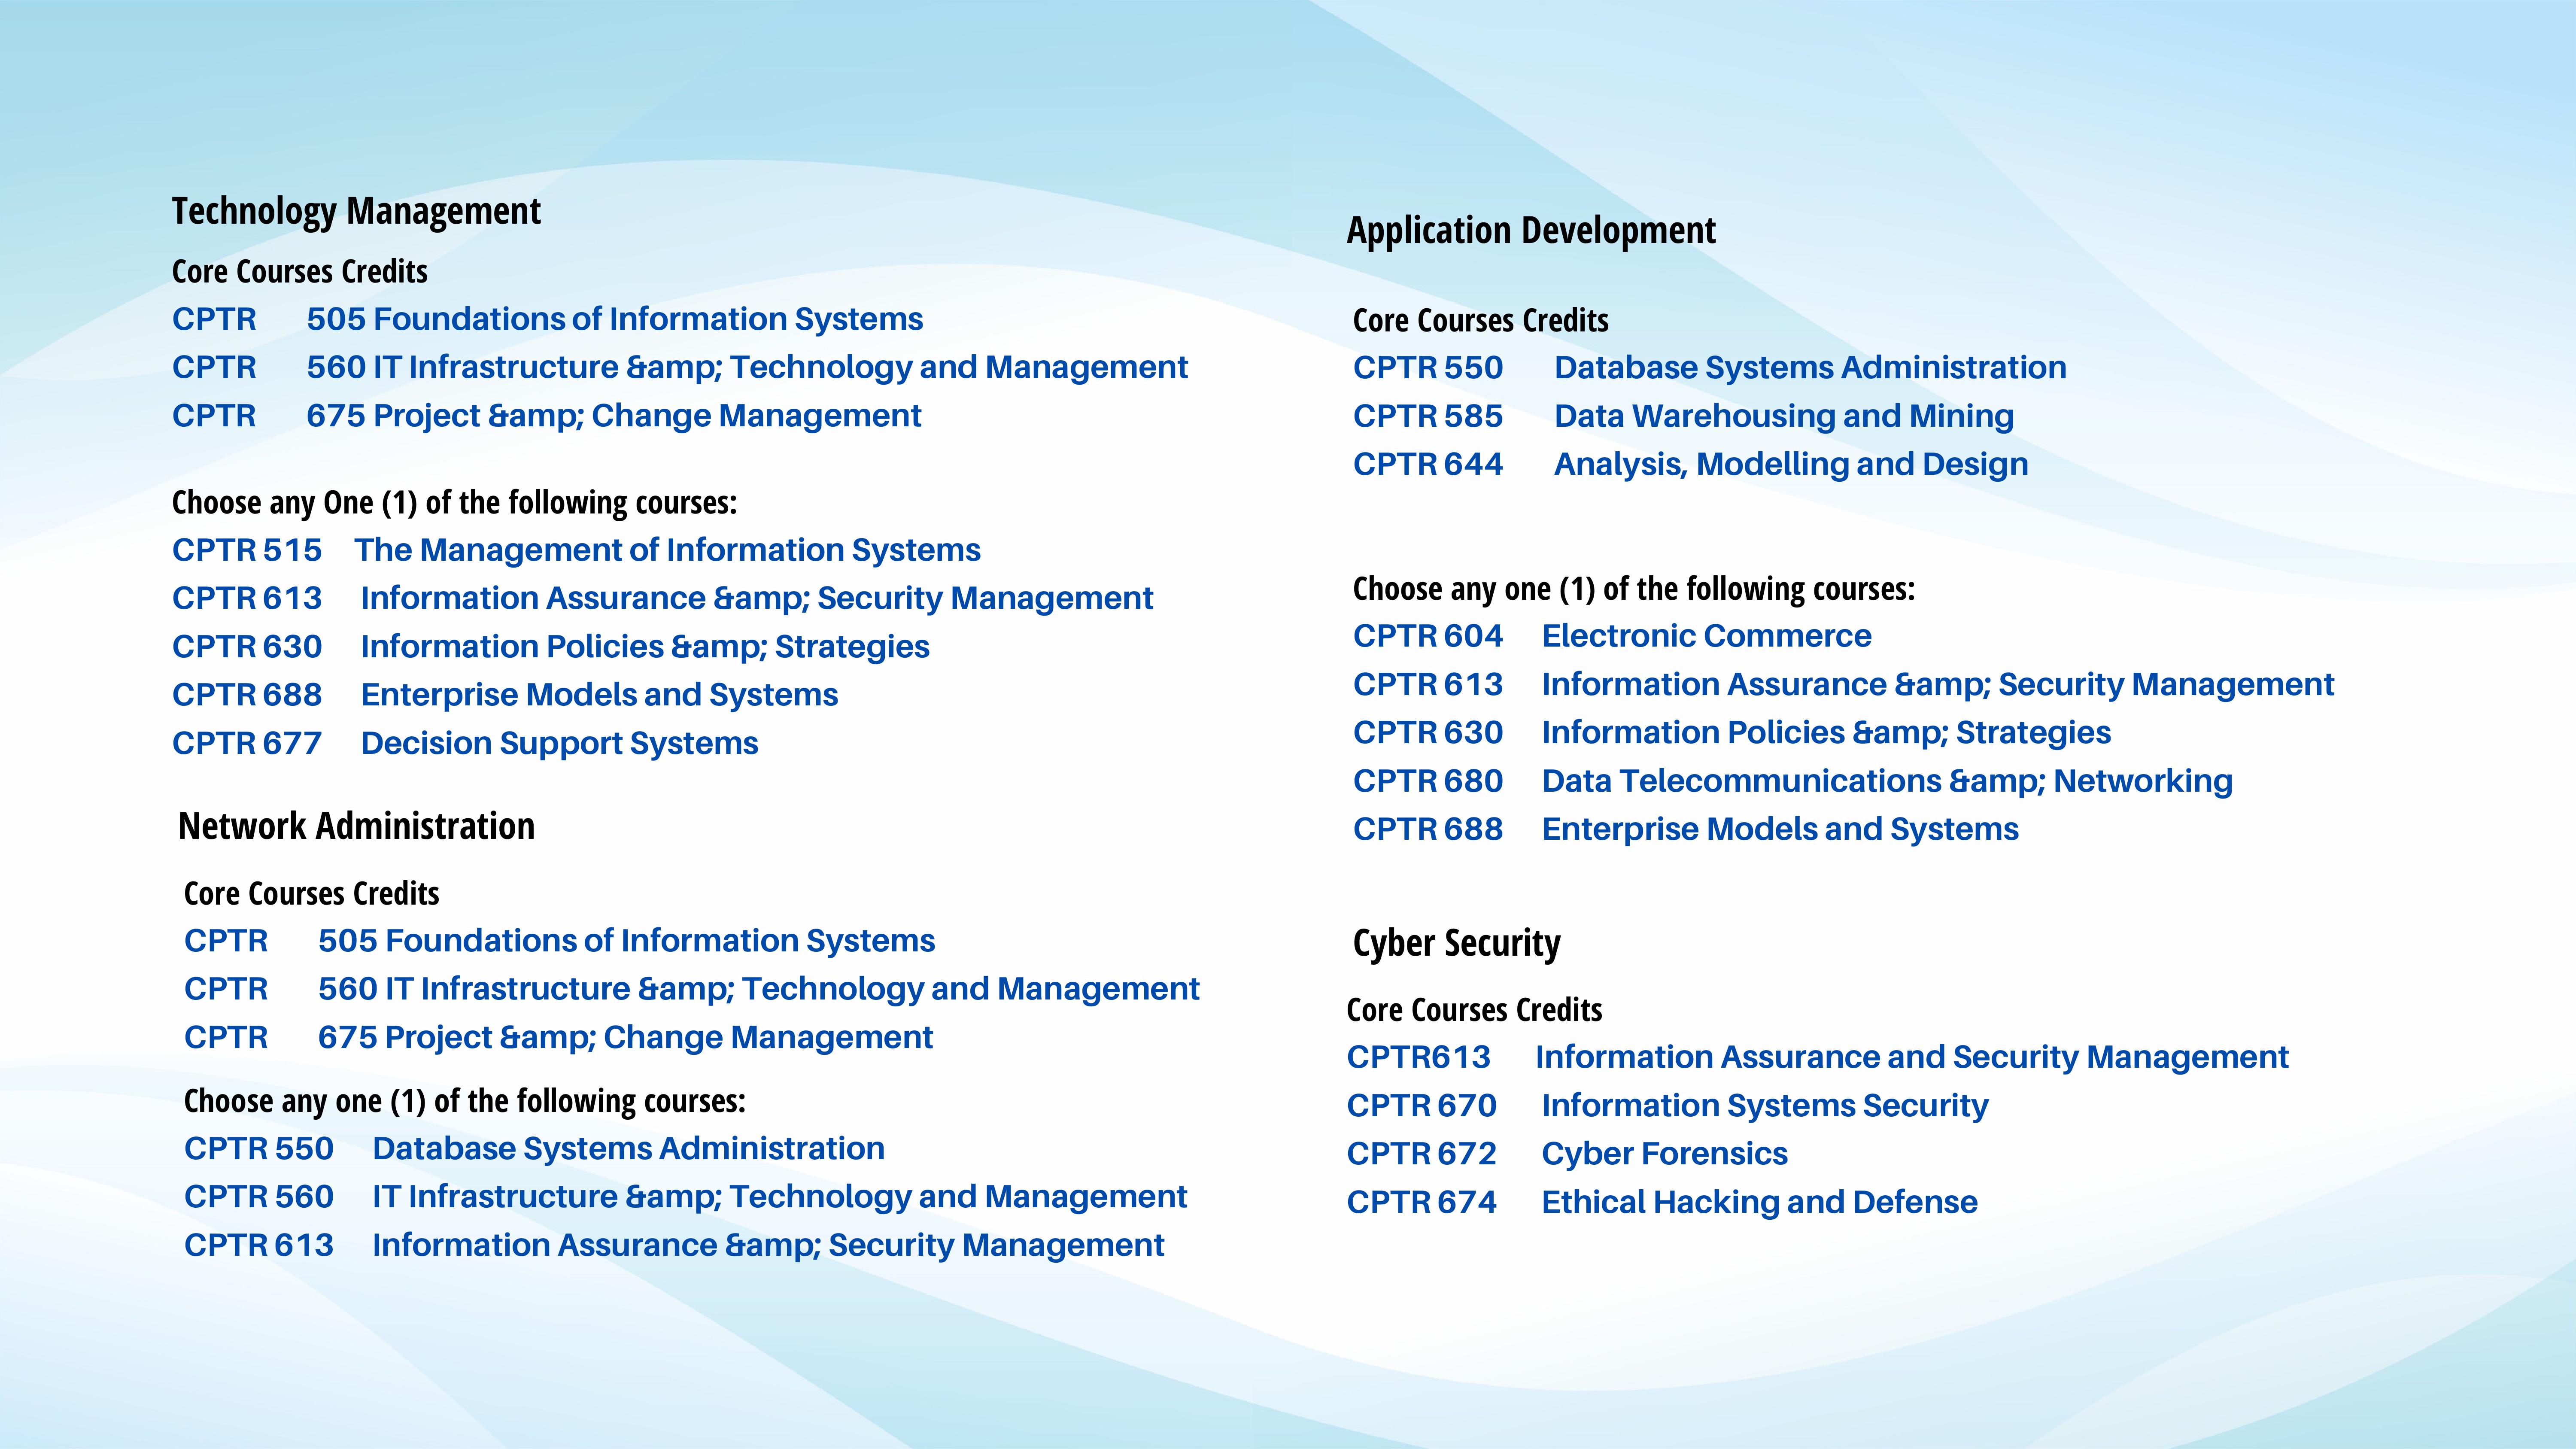The image size is (2576, 1449).
Task: Open CPTR 585 Data Warehousing and Mining
Action: [x=1682, y=416]
